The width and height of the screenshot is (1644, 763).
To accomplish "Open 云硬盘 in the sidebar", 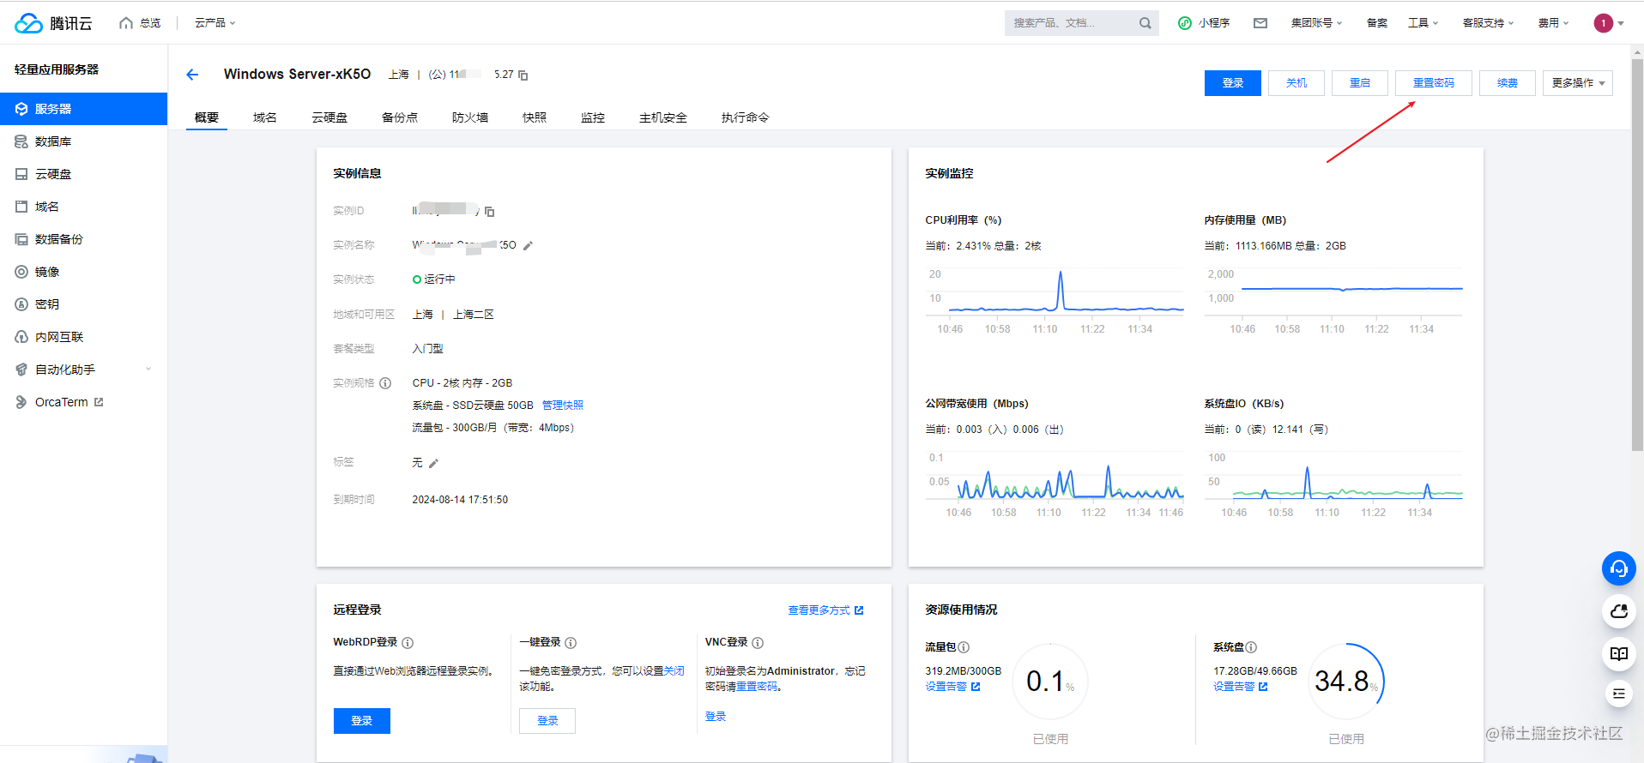I will coord(83,174).
